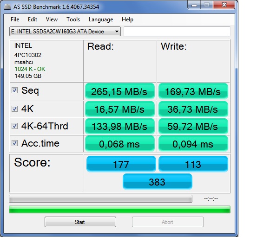Image resolution: width=270 pixels, height=237 pixels.
Task: Click the read access time 0,068 ms
Action: tap(120, 144)
